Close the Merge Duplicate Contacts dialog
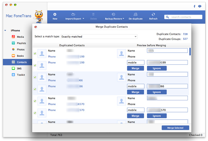The image size is (208, 141). click(36, 27)
